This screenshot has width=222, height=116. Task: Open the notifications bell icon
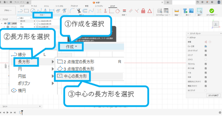pos(207,2)
